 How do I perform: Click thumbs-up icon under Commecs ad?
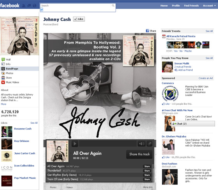[x=163, y=104]
